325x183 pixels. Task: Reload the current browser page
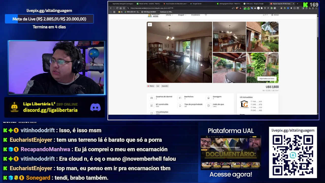coord(117,8)
